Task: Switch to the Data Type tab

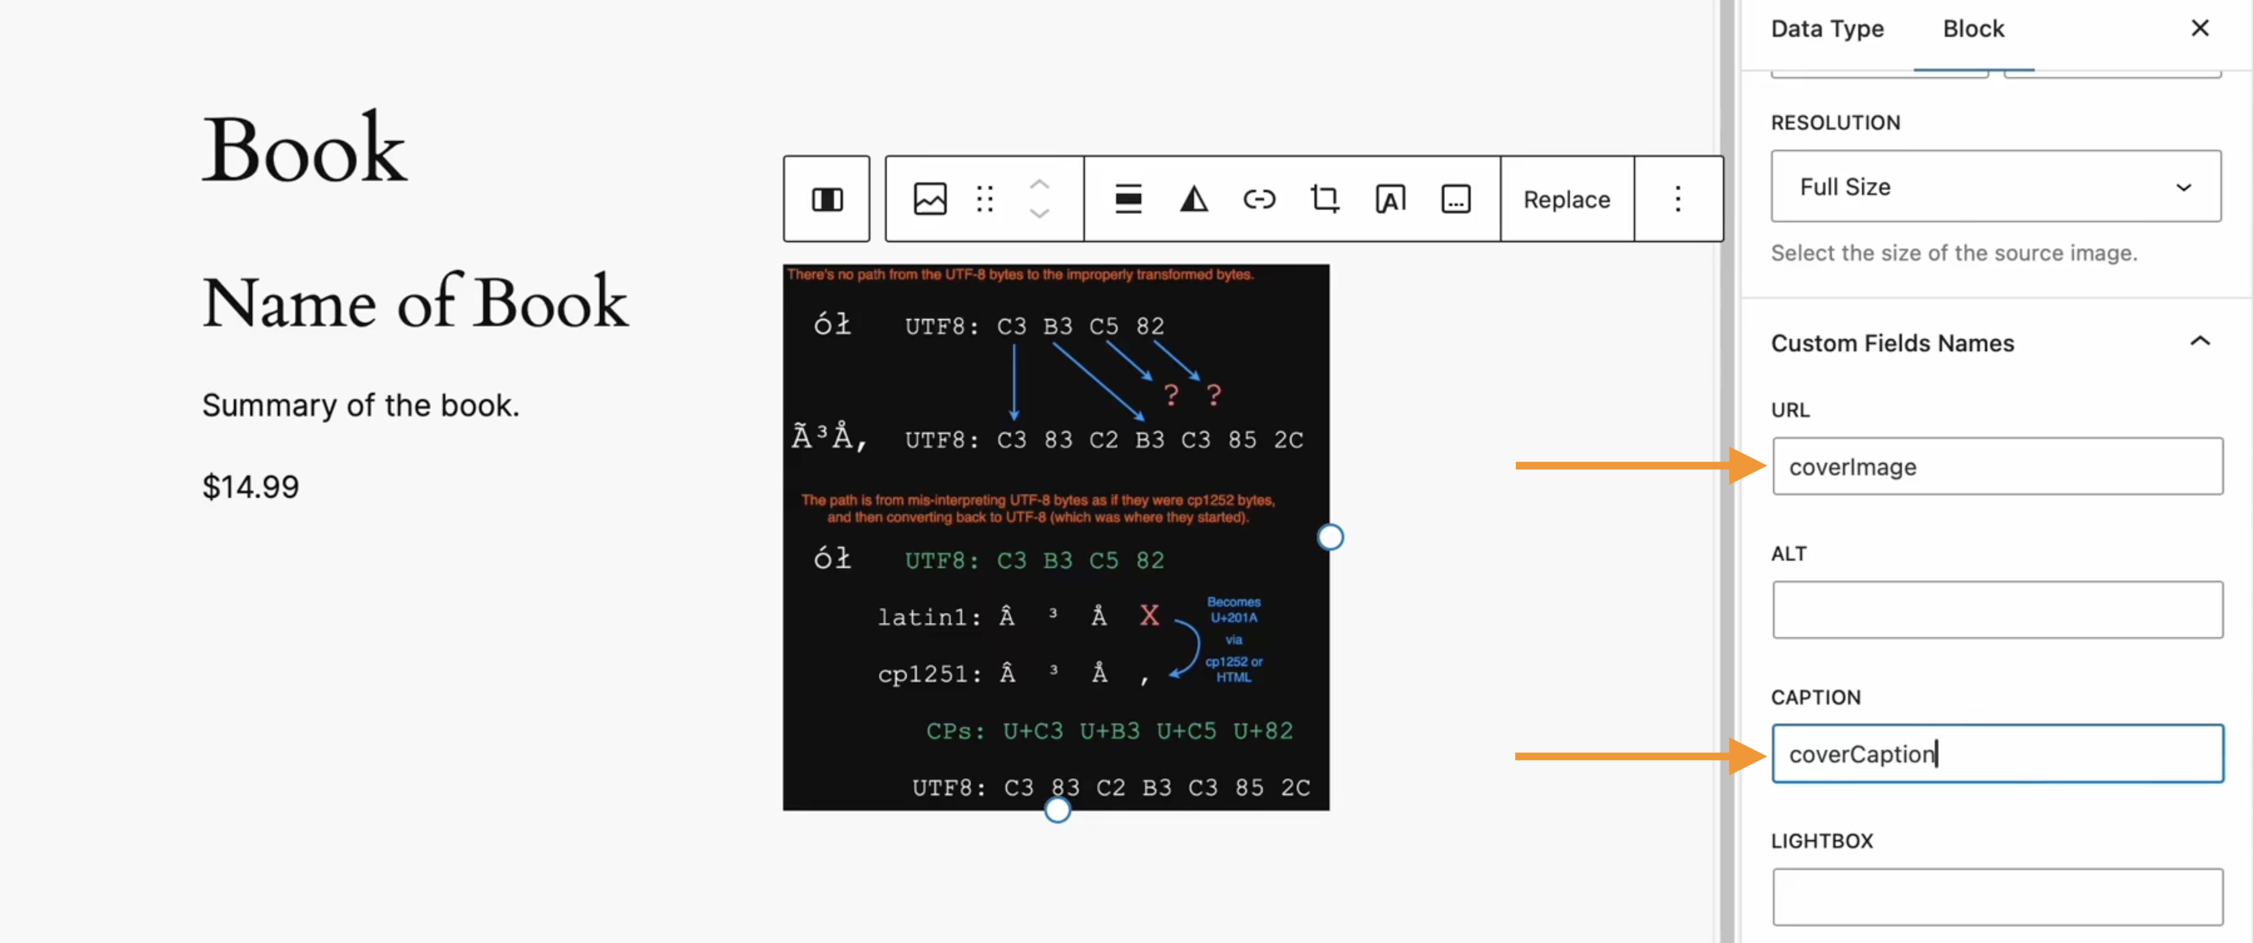Action: [1827, 29]
